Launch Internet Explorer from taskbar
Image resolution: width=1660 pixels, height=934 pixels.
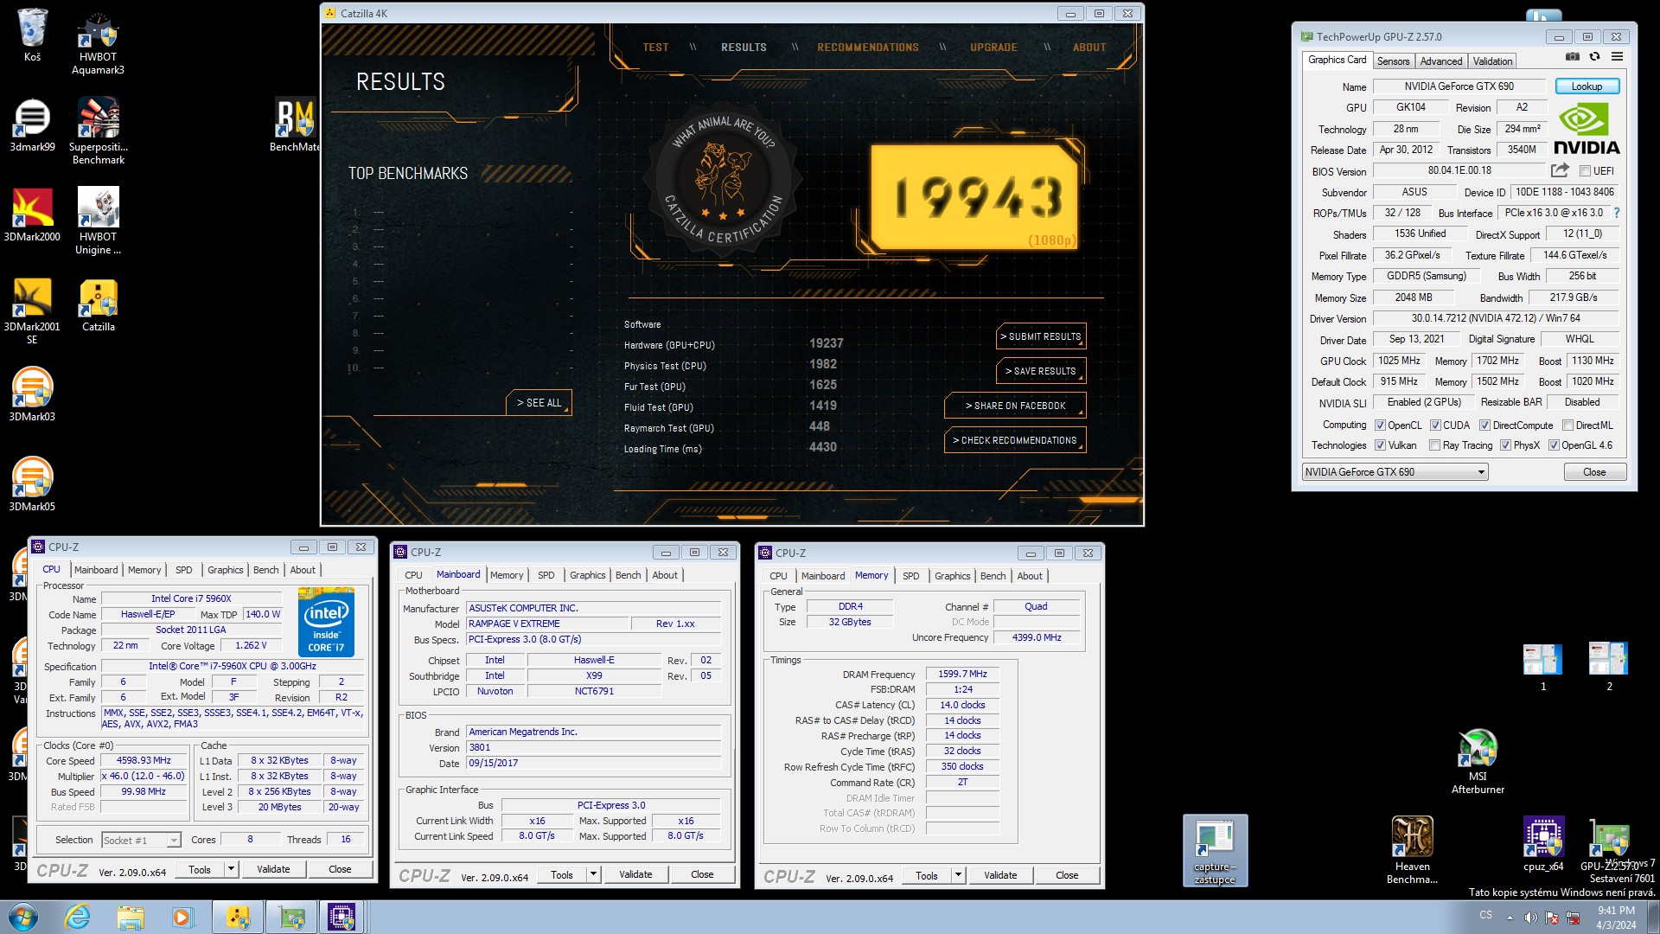[x=78, y=917]
